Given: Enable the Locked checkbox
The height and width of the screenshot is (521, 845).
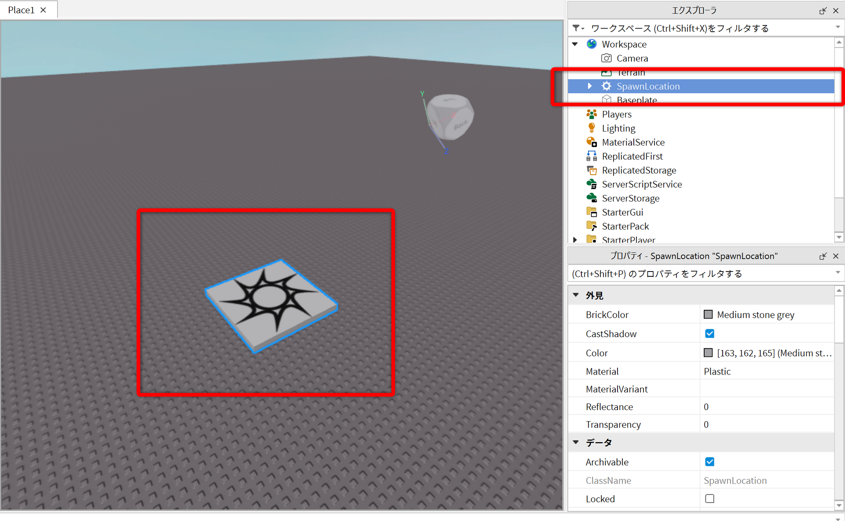Looking at the screenshot, I should tap(709, 499).
